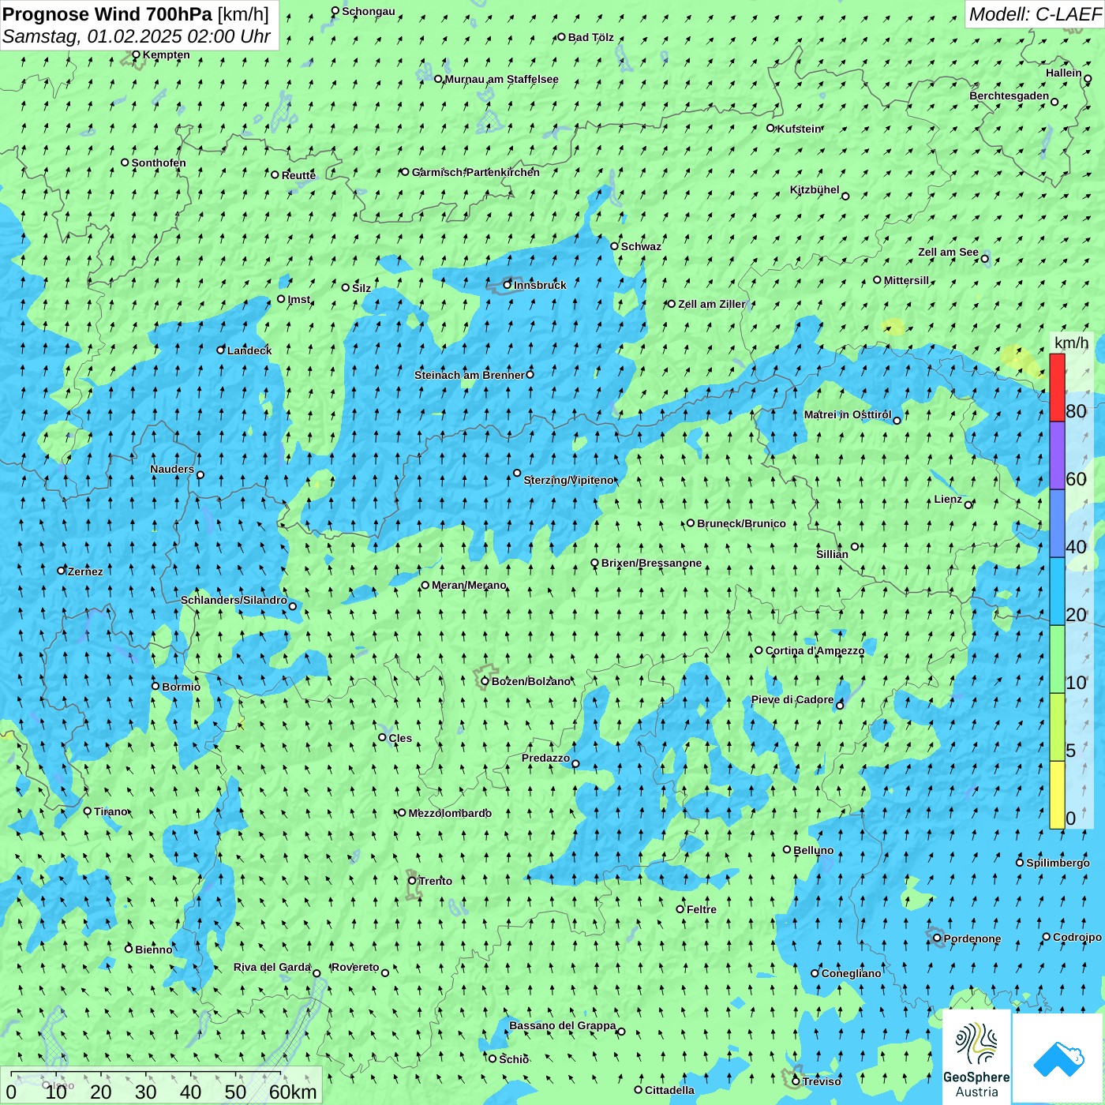This screenshot has height=1105, width=1105.
Task: Click the Sonthofen label
Action: coord(159,163)
